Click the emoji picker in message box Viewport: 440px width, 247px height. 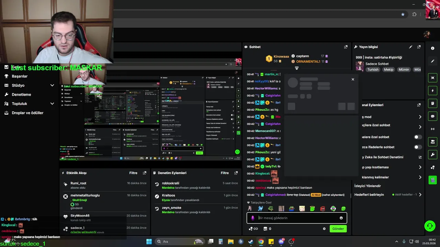[341, 218]
